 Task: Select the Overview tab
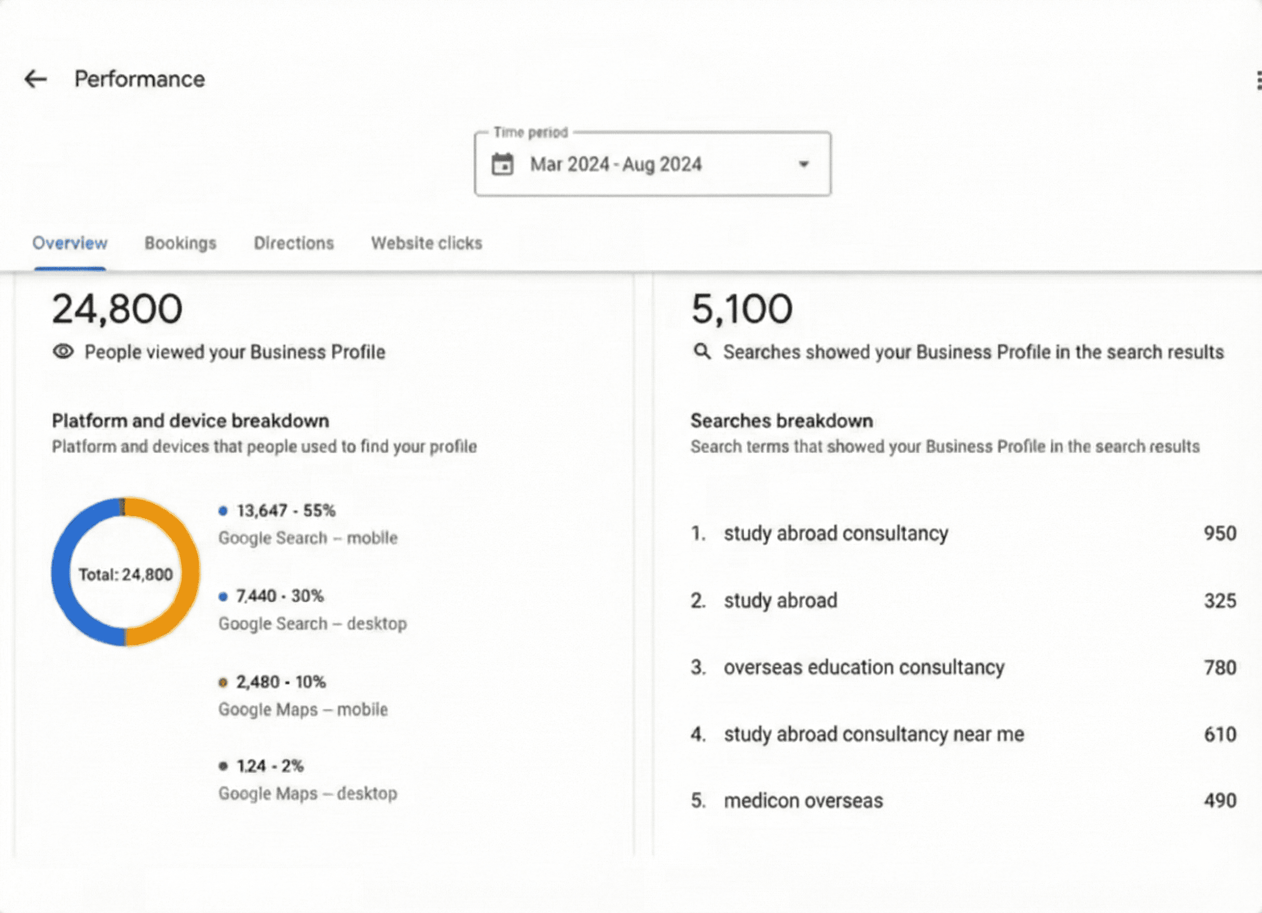pyautogui.click(x=70, y=243)
